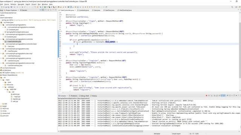This screenshot has height=135, width=241.
Task: Click the Remove Launch icon beside the red terminate button
Action: [209, 96]
